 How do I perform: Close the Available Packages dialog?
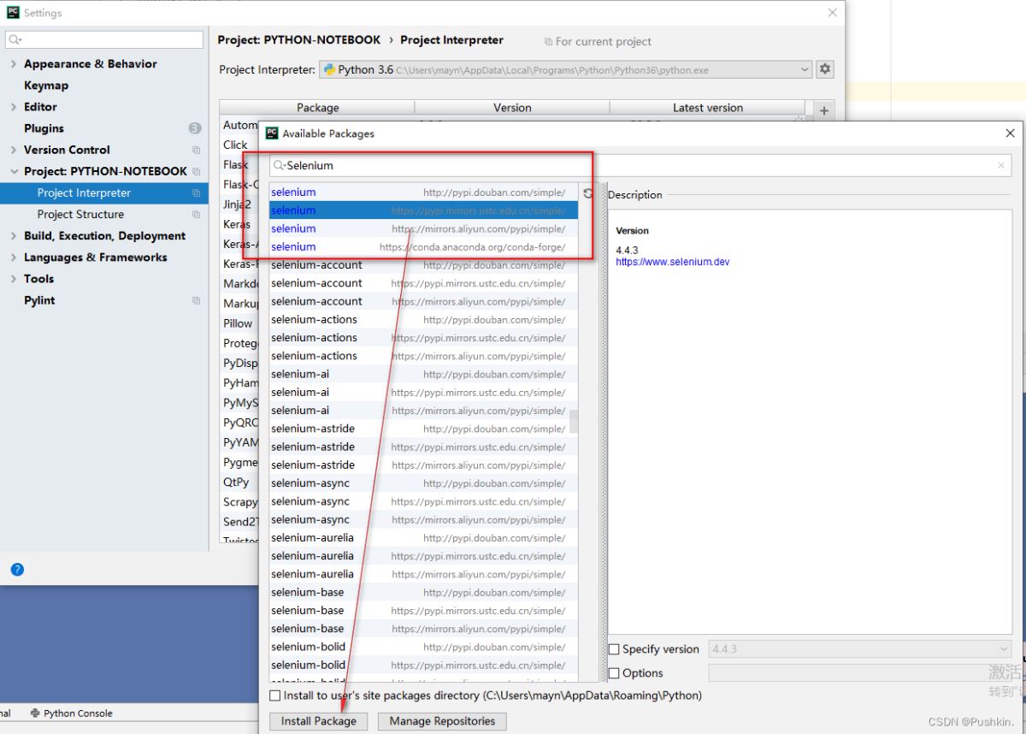[x=1011, y=133]
